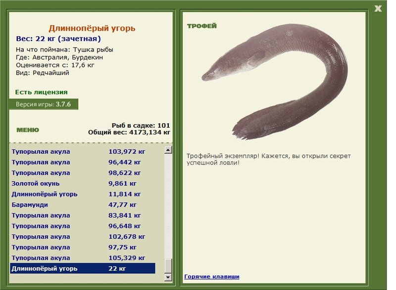The image size is (396, 290).
Task: Open the МЕНЮ menu
Action: [x=28, y=130]
